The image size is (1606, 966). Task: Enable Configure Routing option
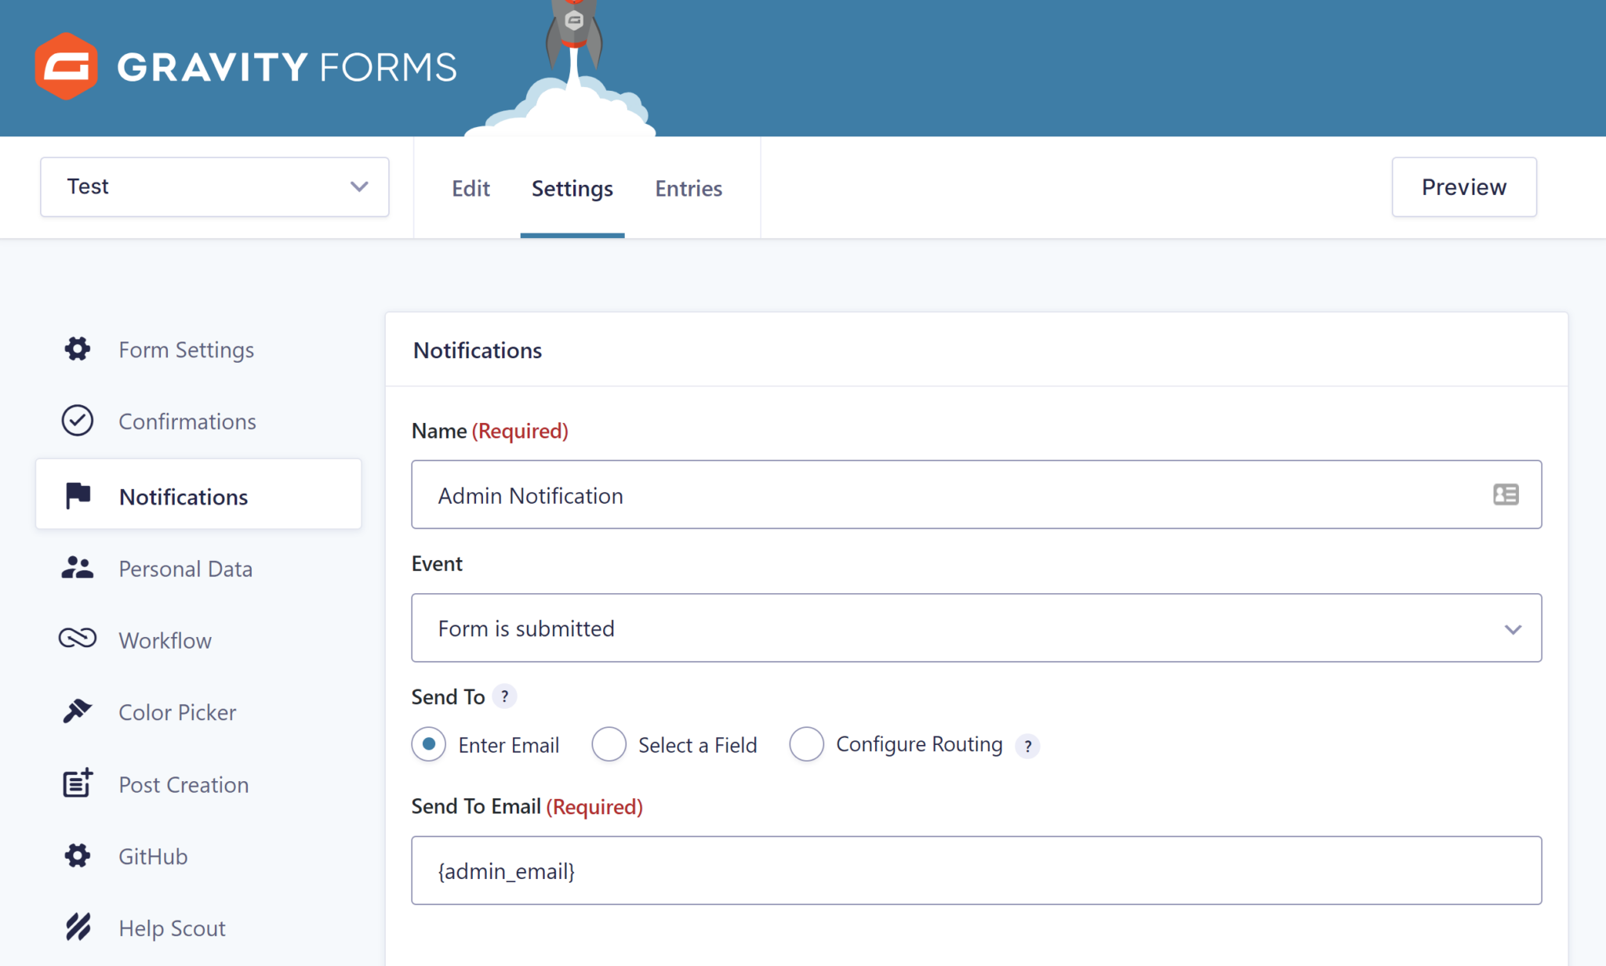click(807, 744)
